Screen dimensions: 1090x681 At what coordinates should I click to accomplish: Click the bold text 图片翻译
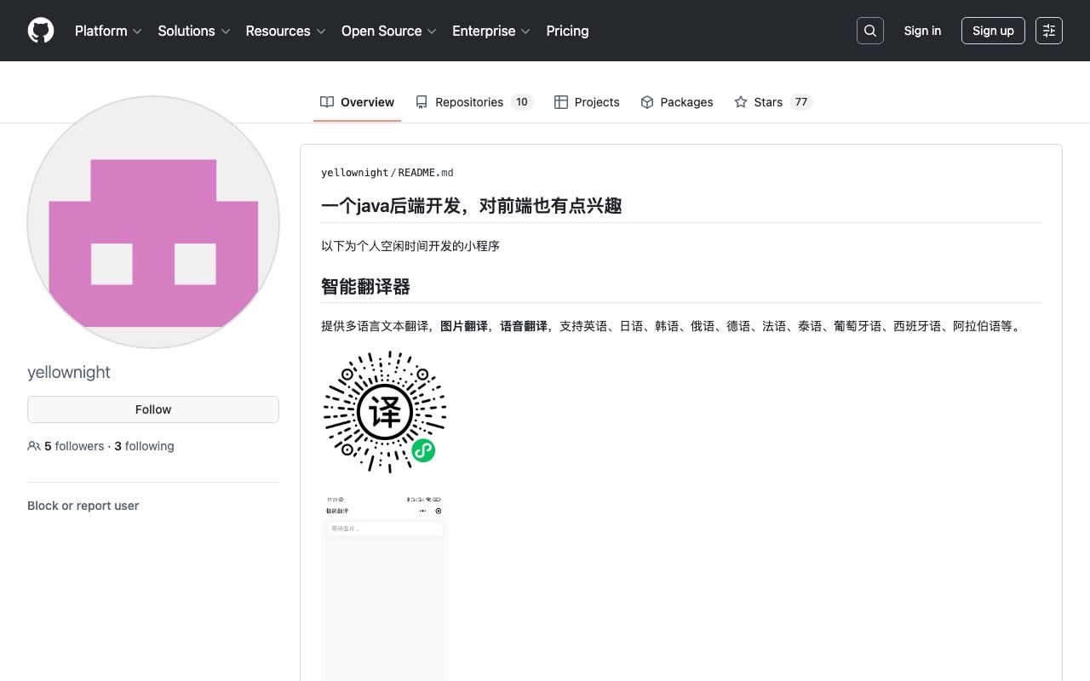[x=464, y=326]
